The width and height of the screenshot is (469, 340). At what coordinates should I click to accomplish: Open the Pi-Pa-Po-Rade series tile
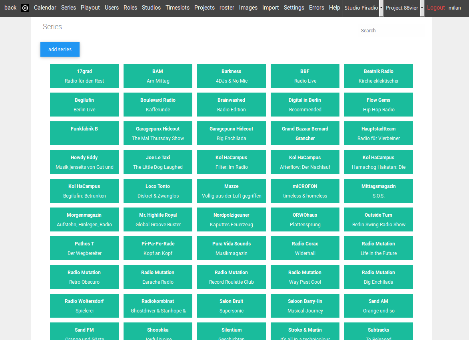tap(158, 248)
